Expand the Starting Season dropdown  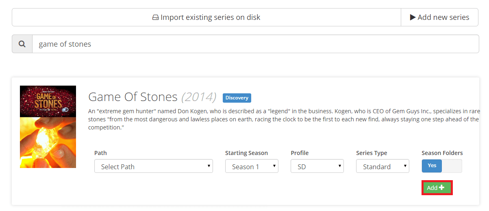coord(252,166)
